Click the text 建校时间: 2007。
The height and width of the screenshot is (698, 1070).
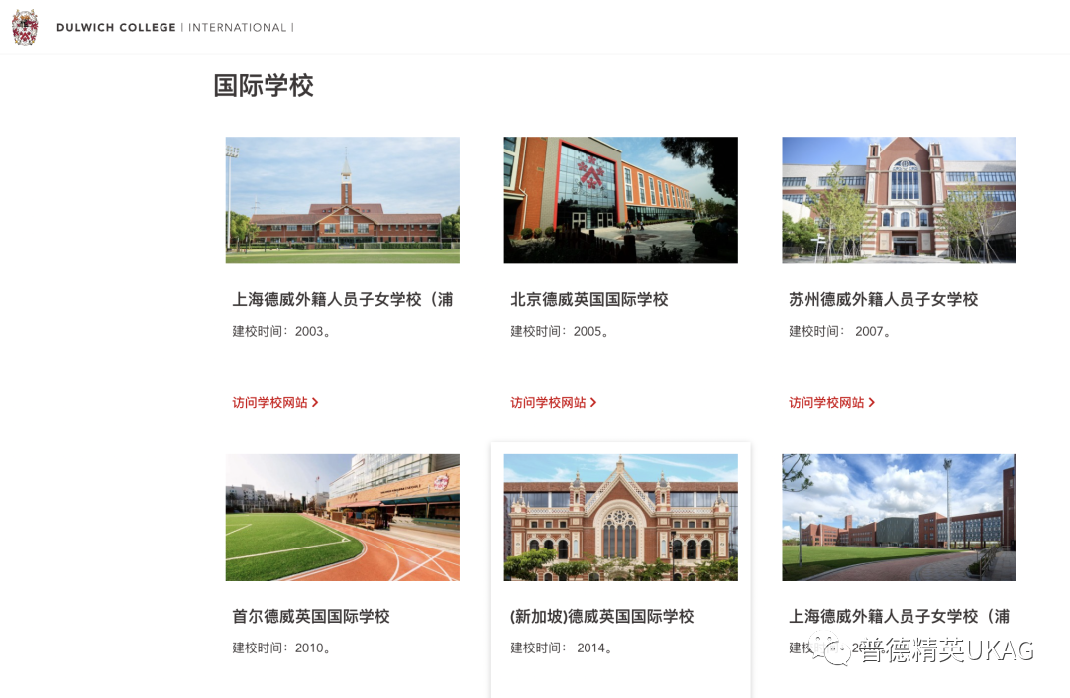[x=840, y=332]
